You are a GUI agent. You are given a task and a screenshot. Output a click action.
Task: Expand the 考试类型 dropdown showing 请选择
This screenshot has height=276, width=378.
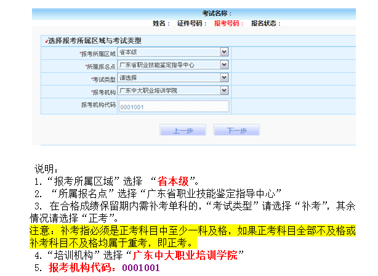(173, 78)
